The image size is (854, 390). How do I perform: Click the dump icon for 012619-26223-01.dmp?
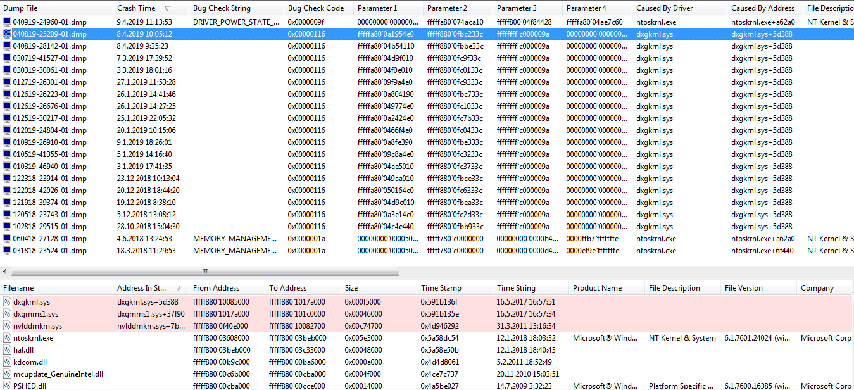pyautogui.click(x=7, y=94)
